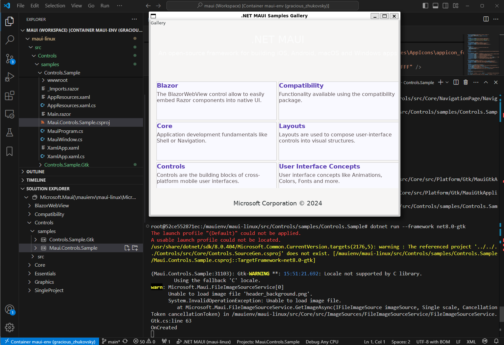
Task: Open the Go menu
Action: coord(91,6)
